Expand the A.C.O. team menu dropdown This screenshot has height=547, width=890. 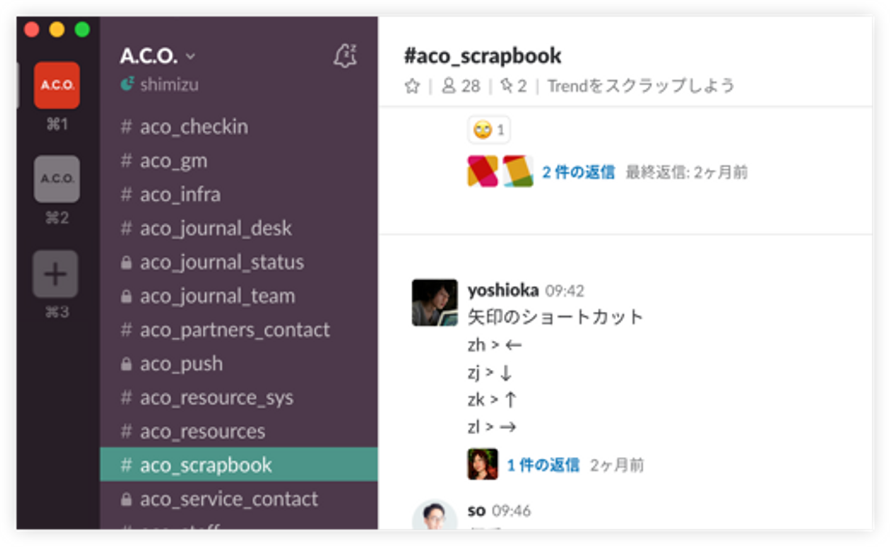pos(157,56)
